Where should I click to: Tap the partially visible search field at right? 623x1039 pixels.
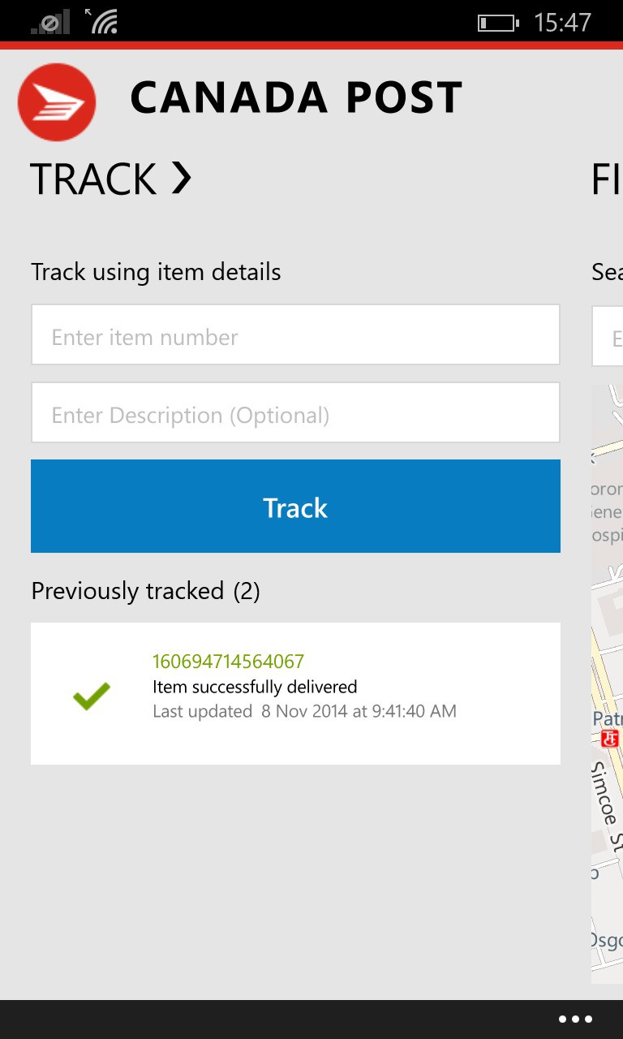point(608,336)
